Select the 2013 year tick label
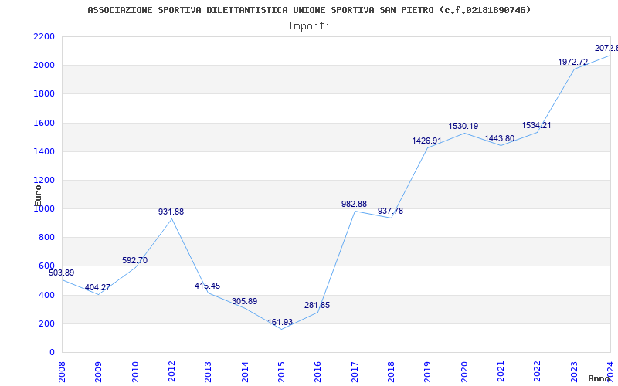The height and width of the screenshot is (386, 618). (208, 372)
